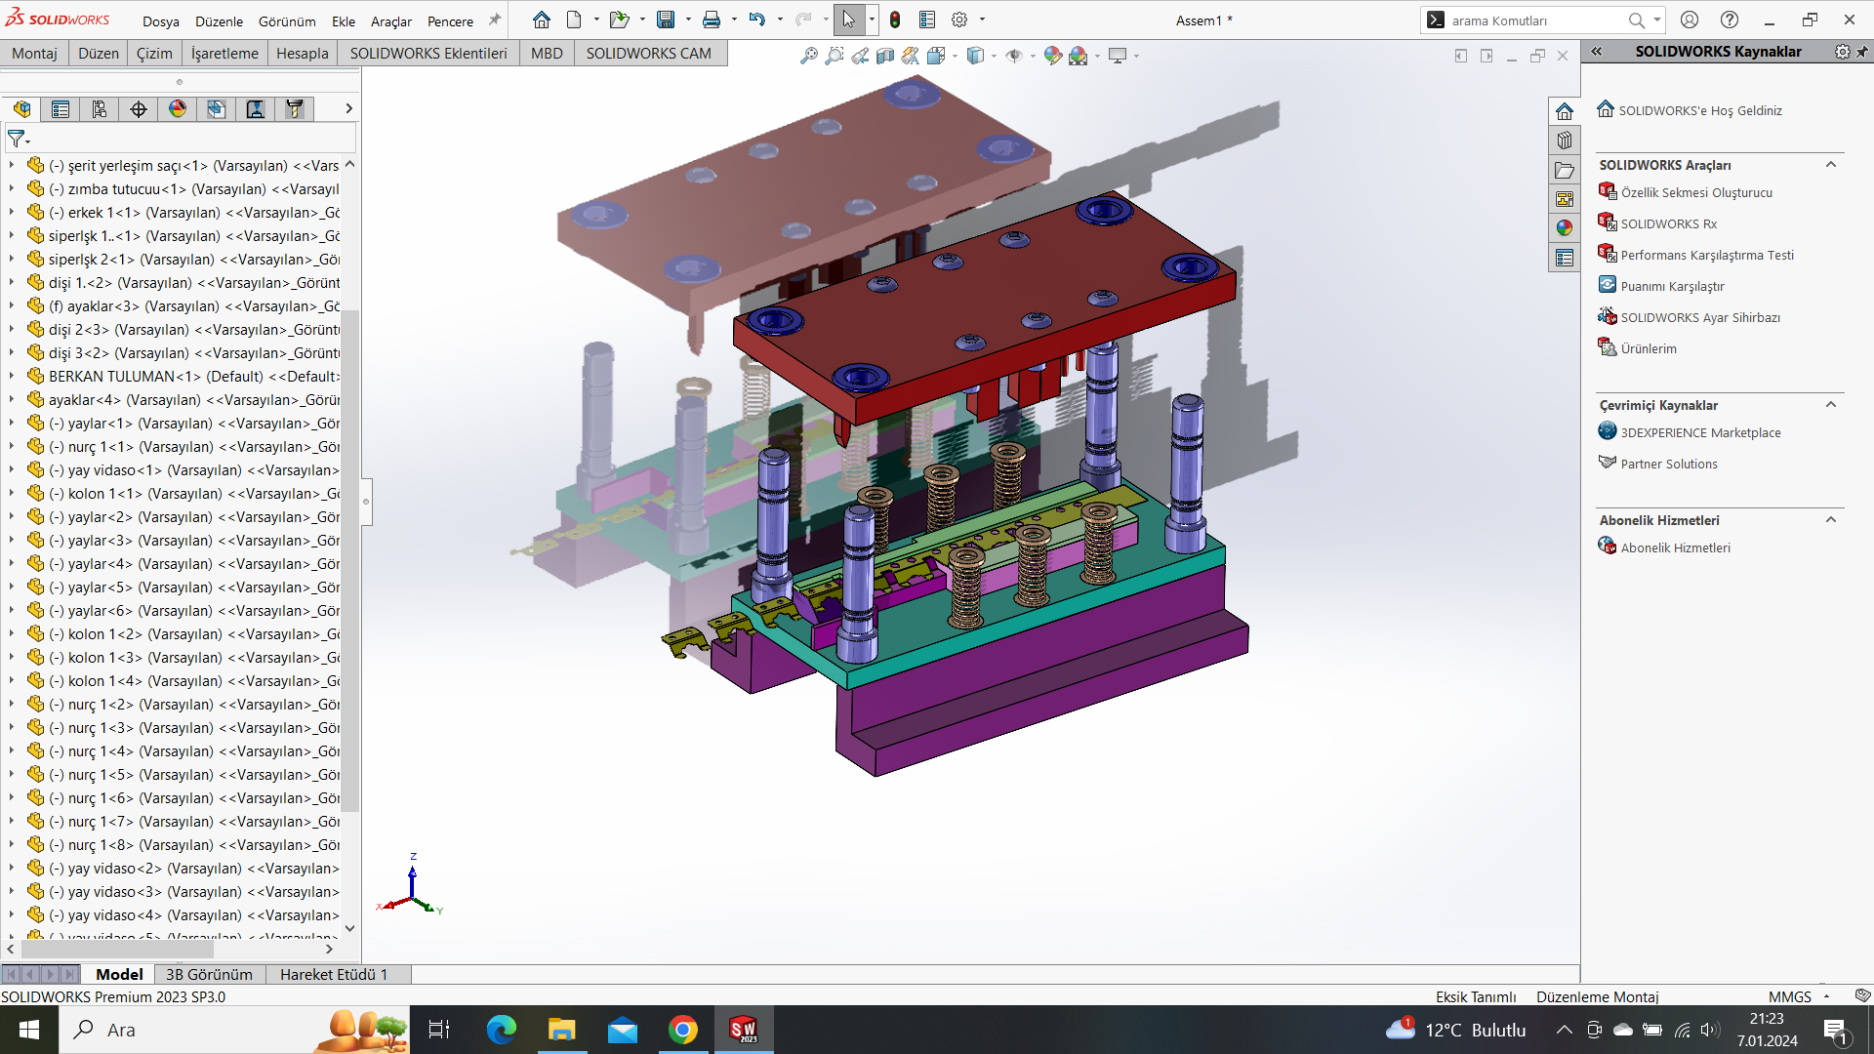Click the Rebuild traffic light icon
This screenshot has width=1874, height=1054.
coord(894,20)
